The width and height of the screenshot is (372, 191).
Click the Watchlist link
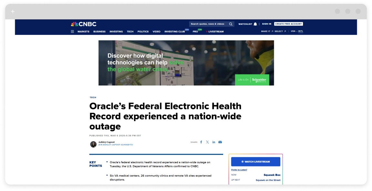click(245, 24)
